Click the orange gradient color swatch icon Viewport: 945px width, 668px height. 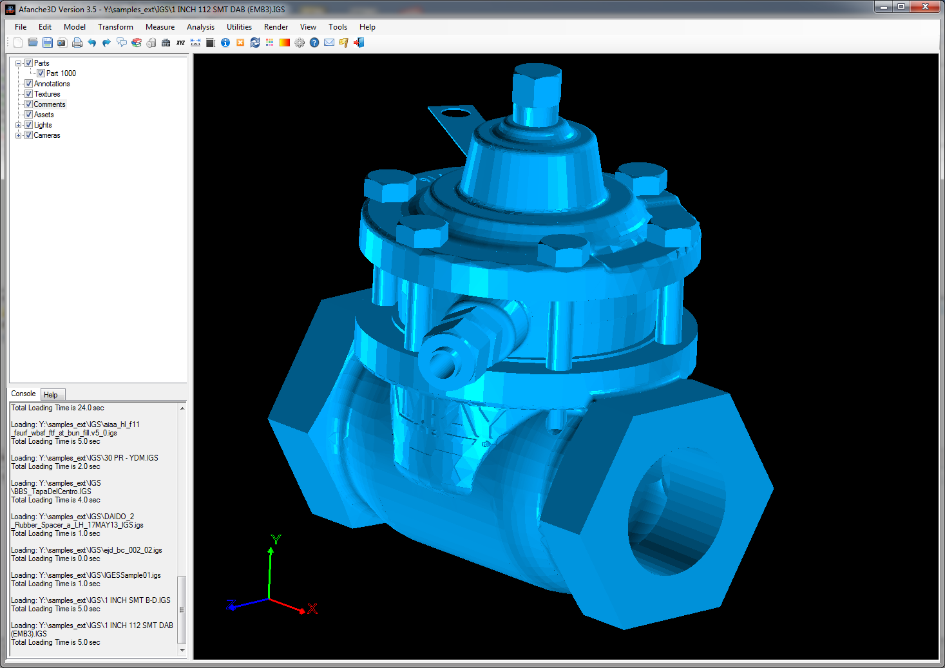[x=285, y=43]
